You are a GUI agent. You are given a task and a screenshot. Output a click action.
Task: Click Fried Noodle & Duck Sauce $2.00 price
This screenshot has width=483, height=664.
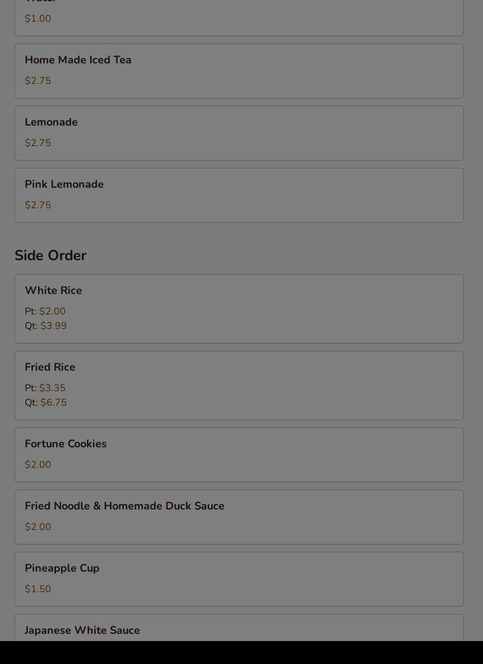coord(38,527)
